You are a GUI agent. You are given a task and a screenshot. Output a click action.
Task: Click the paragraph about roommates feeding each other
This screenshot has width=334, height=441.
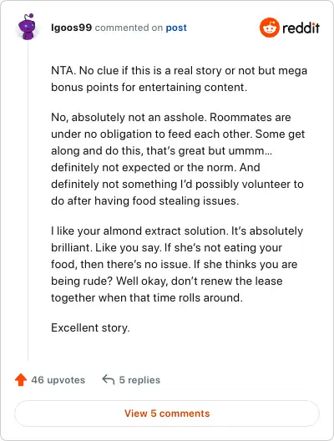pos(178,159)
